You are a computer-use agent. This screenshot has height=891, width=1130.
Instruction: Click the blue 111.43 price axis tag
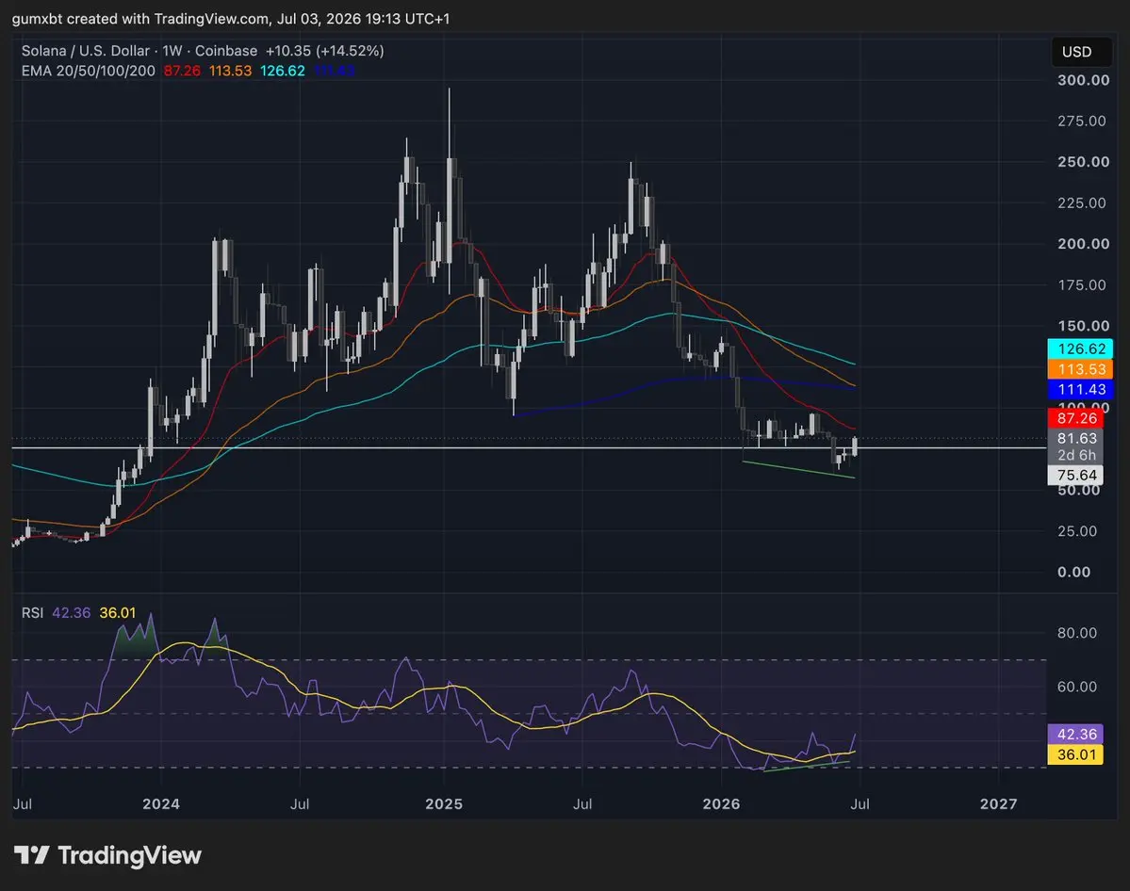coord(1080,389)
